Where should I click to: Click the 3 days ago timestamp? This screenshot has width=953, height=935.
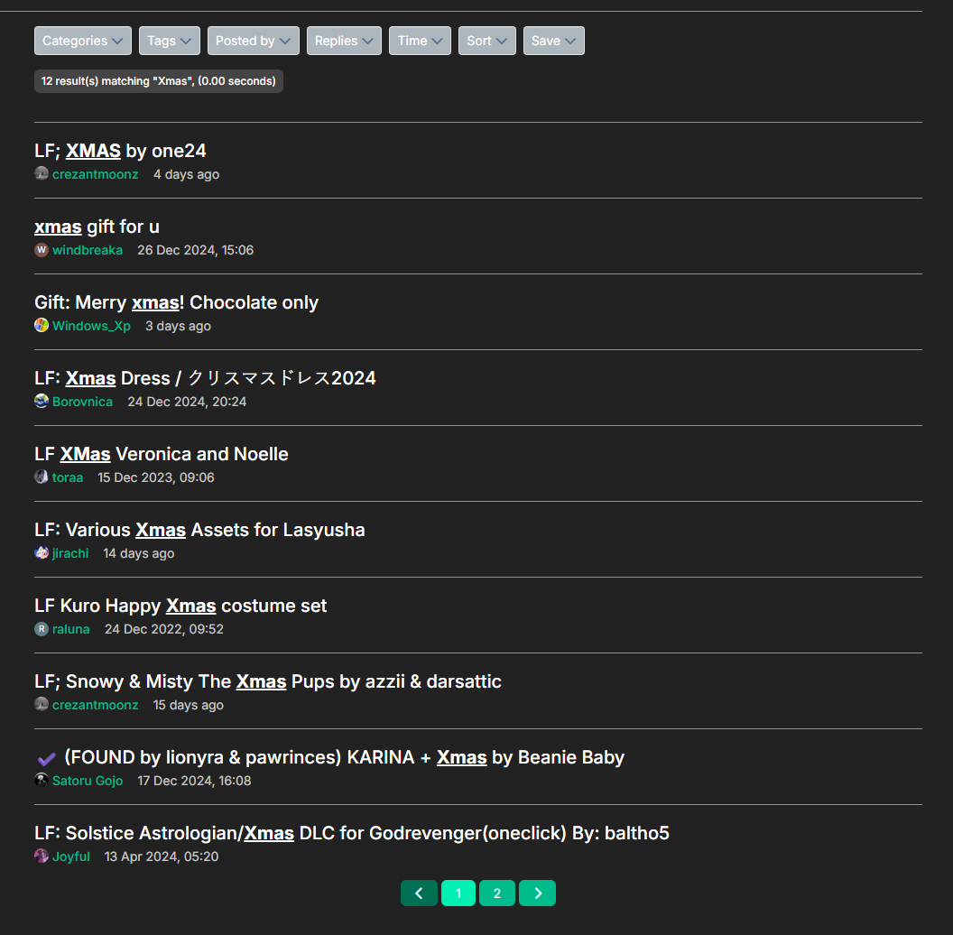pyautogui.click(x=178, y=326)
